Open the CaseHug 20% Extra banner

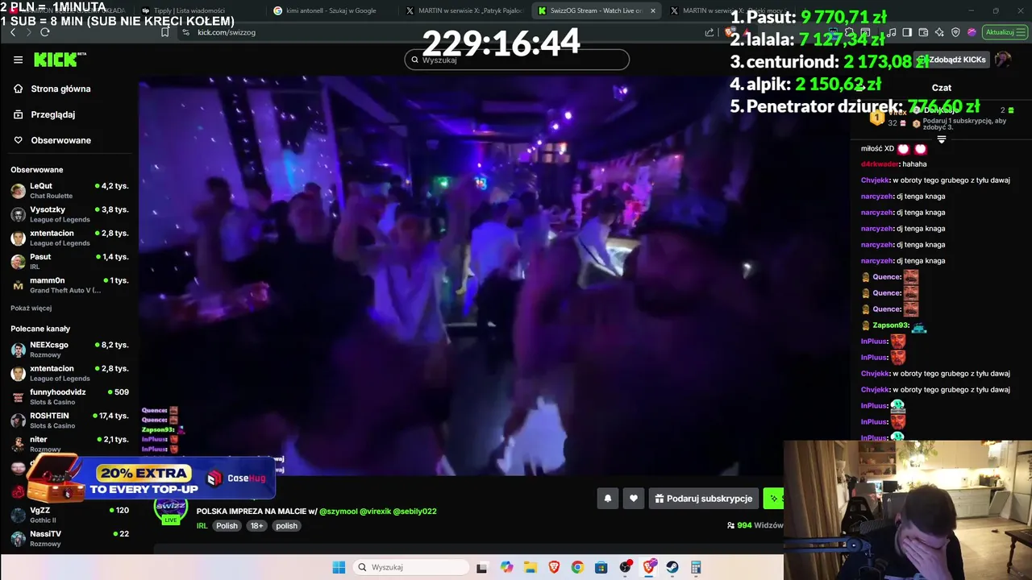pyautogui.click(x=151, y=478)
